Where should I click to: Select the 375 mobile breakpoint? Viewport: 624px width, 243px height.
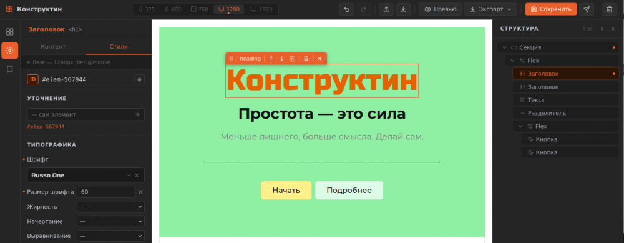[x=147, y=9]
